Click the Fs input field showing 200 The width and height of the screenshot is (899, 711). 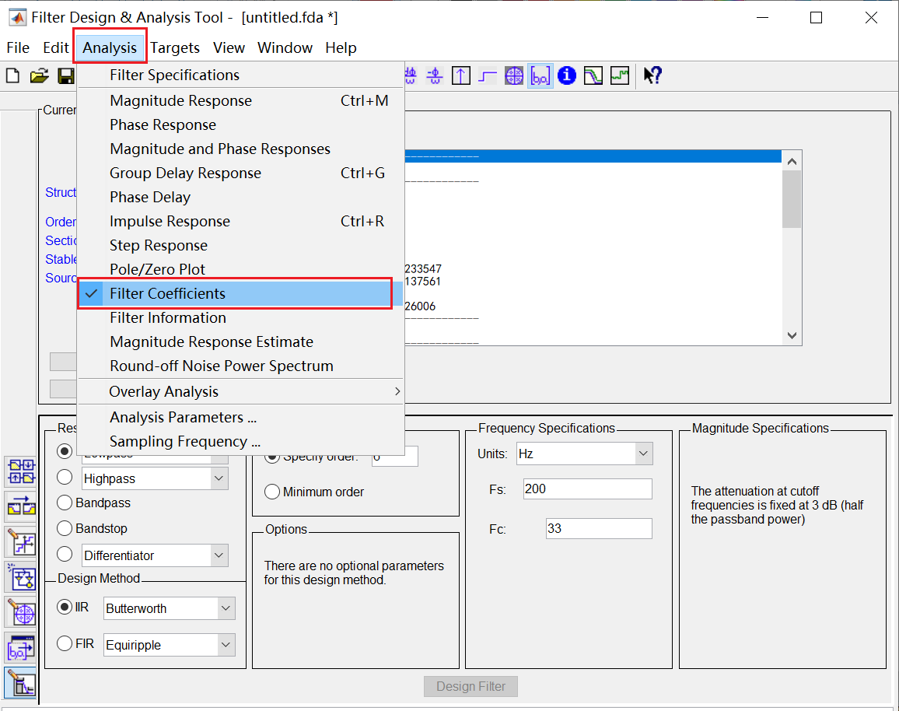(x=588, y=489)
